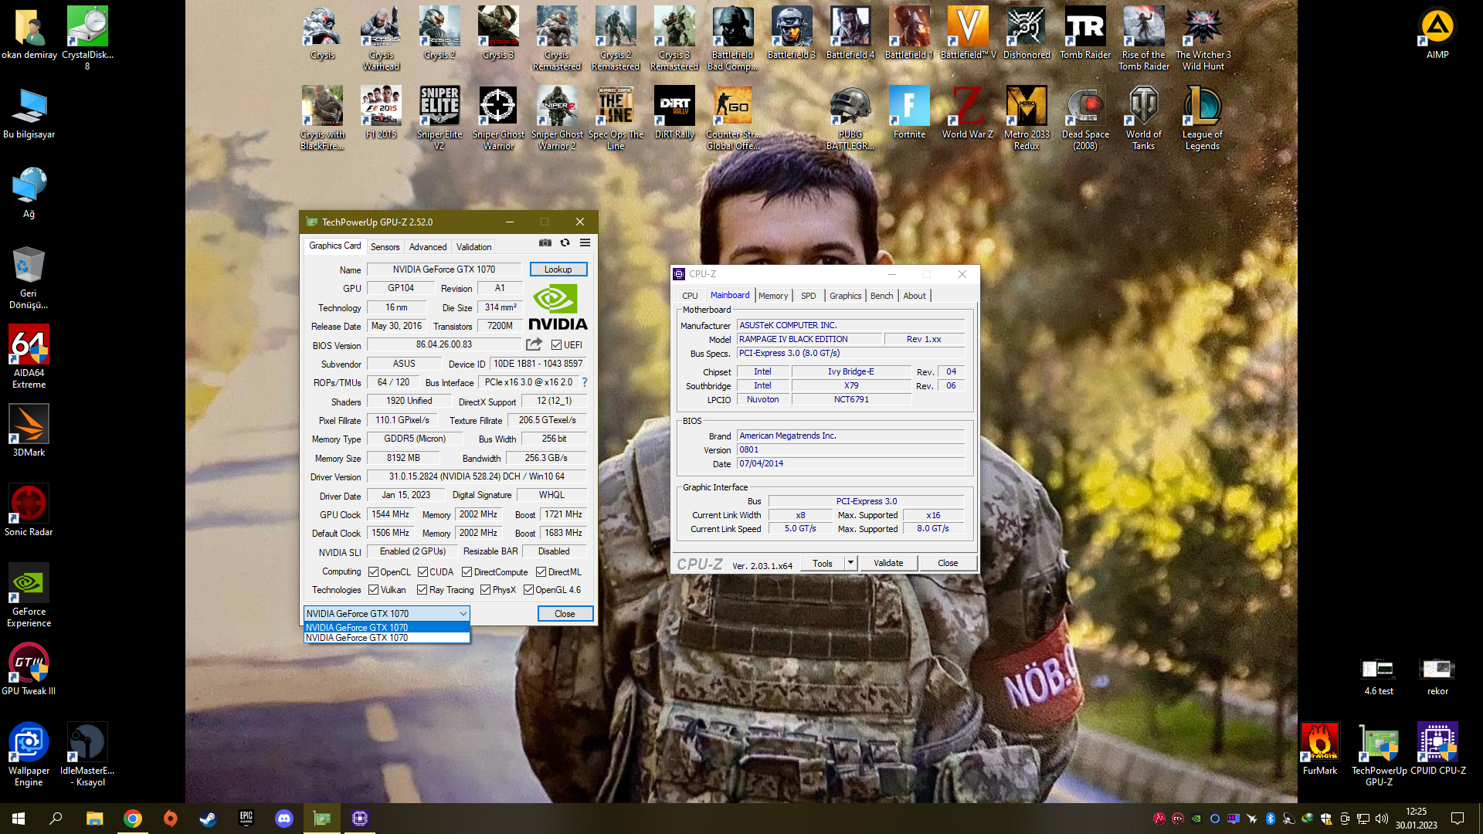Click Steam icon in taskbar
This screenshot has height=834, width=1483.
tap(208, 819)
